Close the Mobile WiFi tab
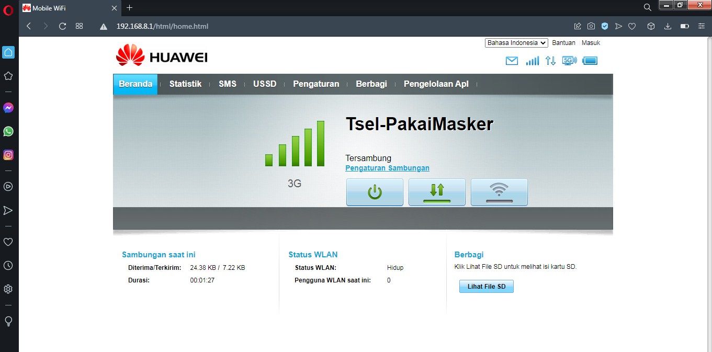Screen dimensions: 712x352 pyautogui.click(x=114, y=8)
